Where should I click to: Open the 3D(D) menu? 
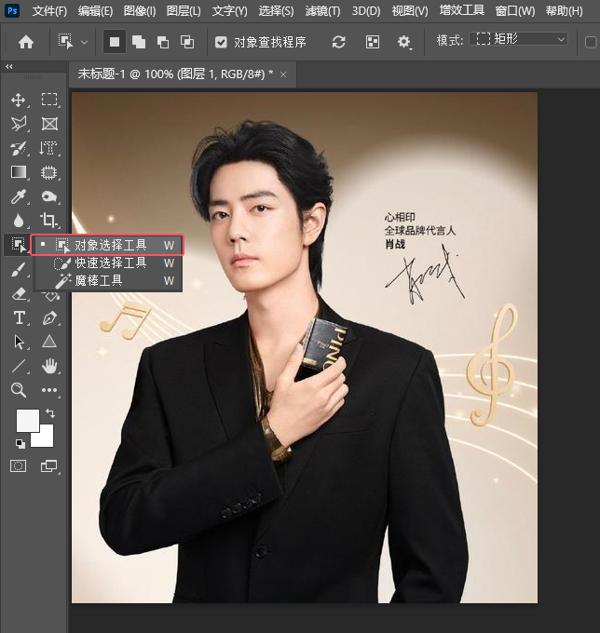(366, 11)
